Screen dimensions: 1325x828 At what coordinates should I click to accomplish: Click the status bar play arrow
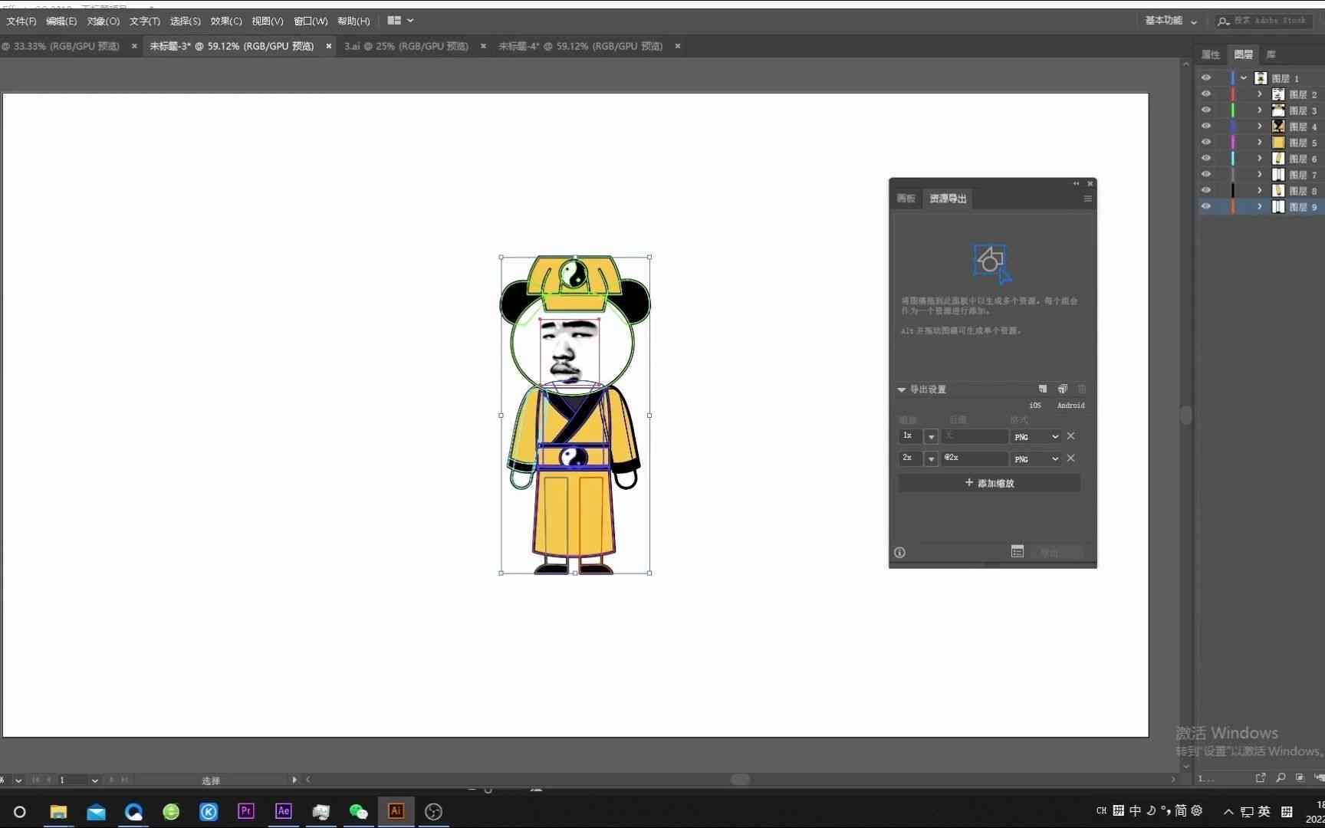pyautogui.click(x=294, y=780)
